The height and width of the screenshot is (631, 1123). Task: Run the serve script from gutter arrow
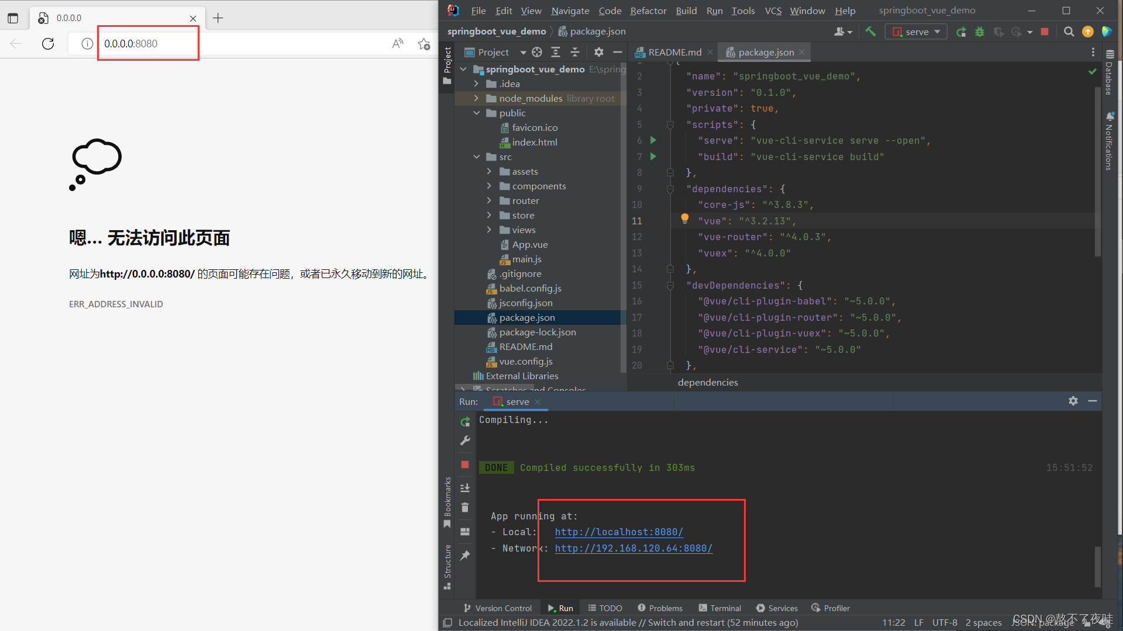653,140
